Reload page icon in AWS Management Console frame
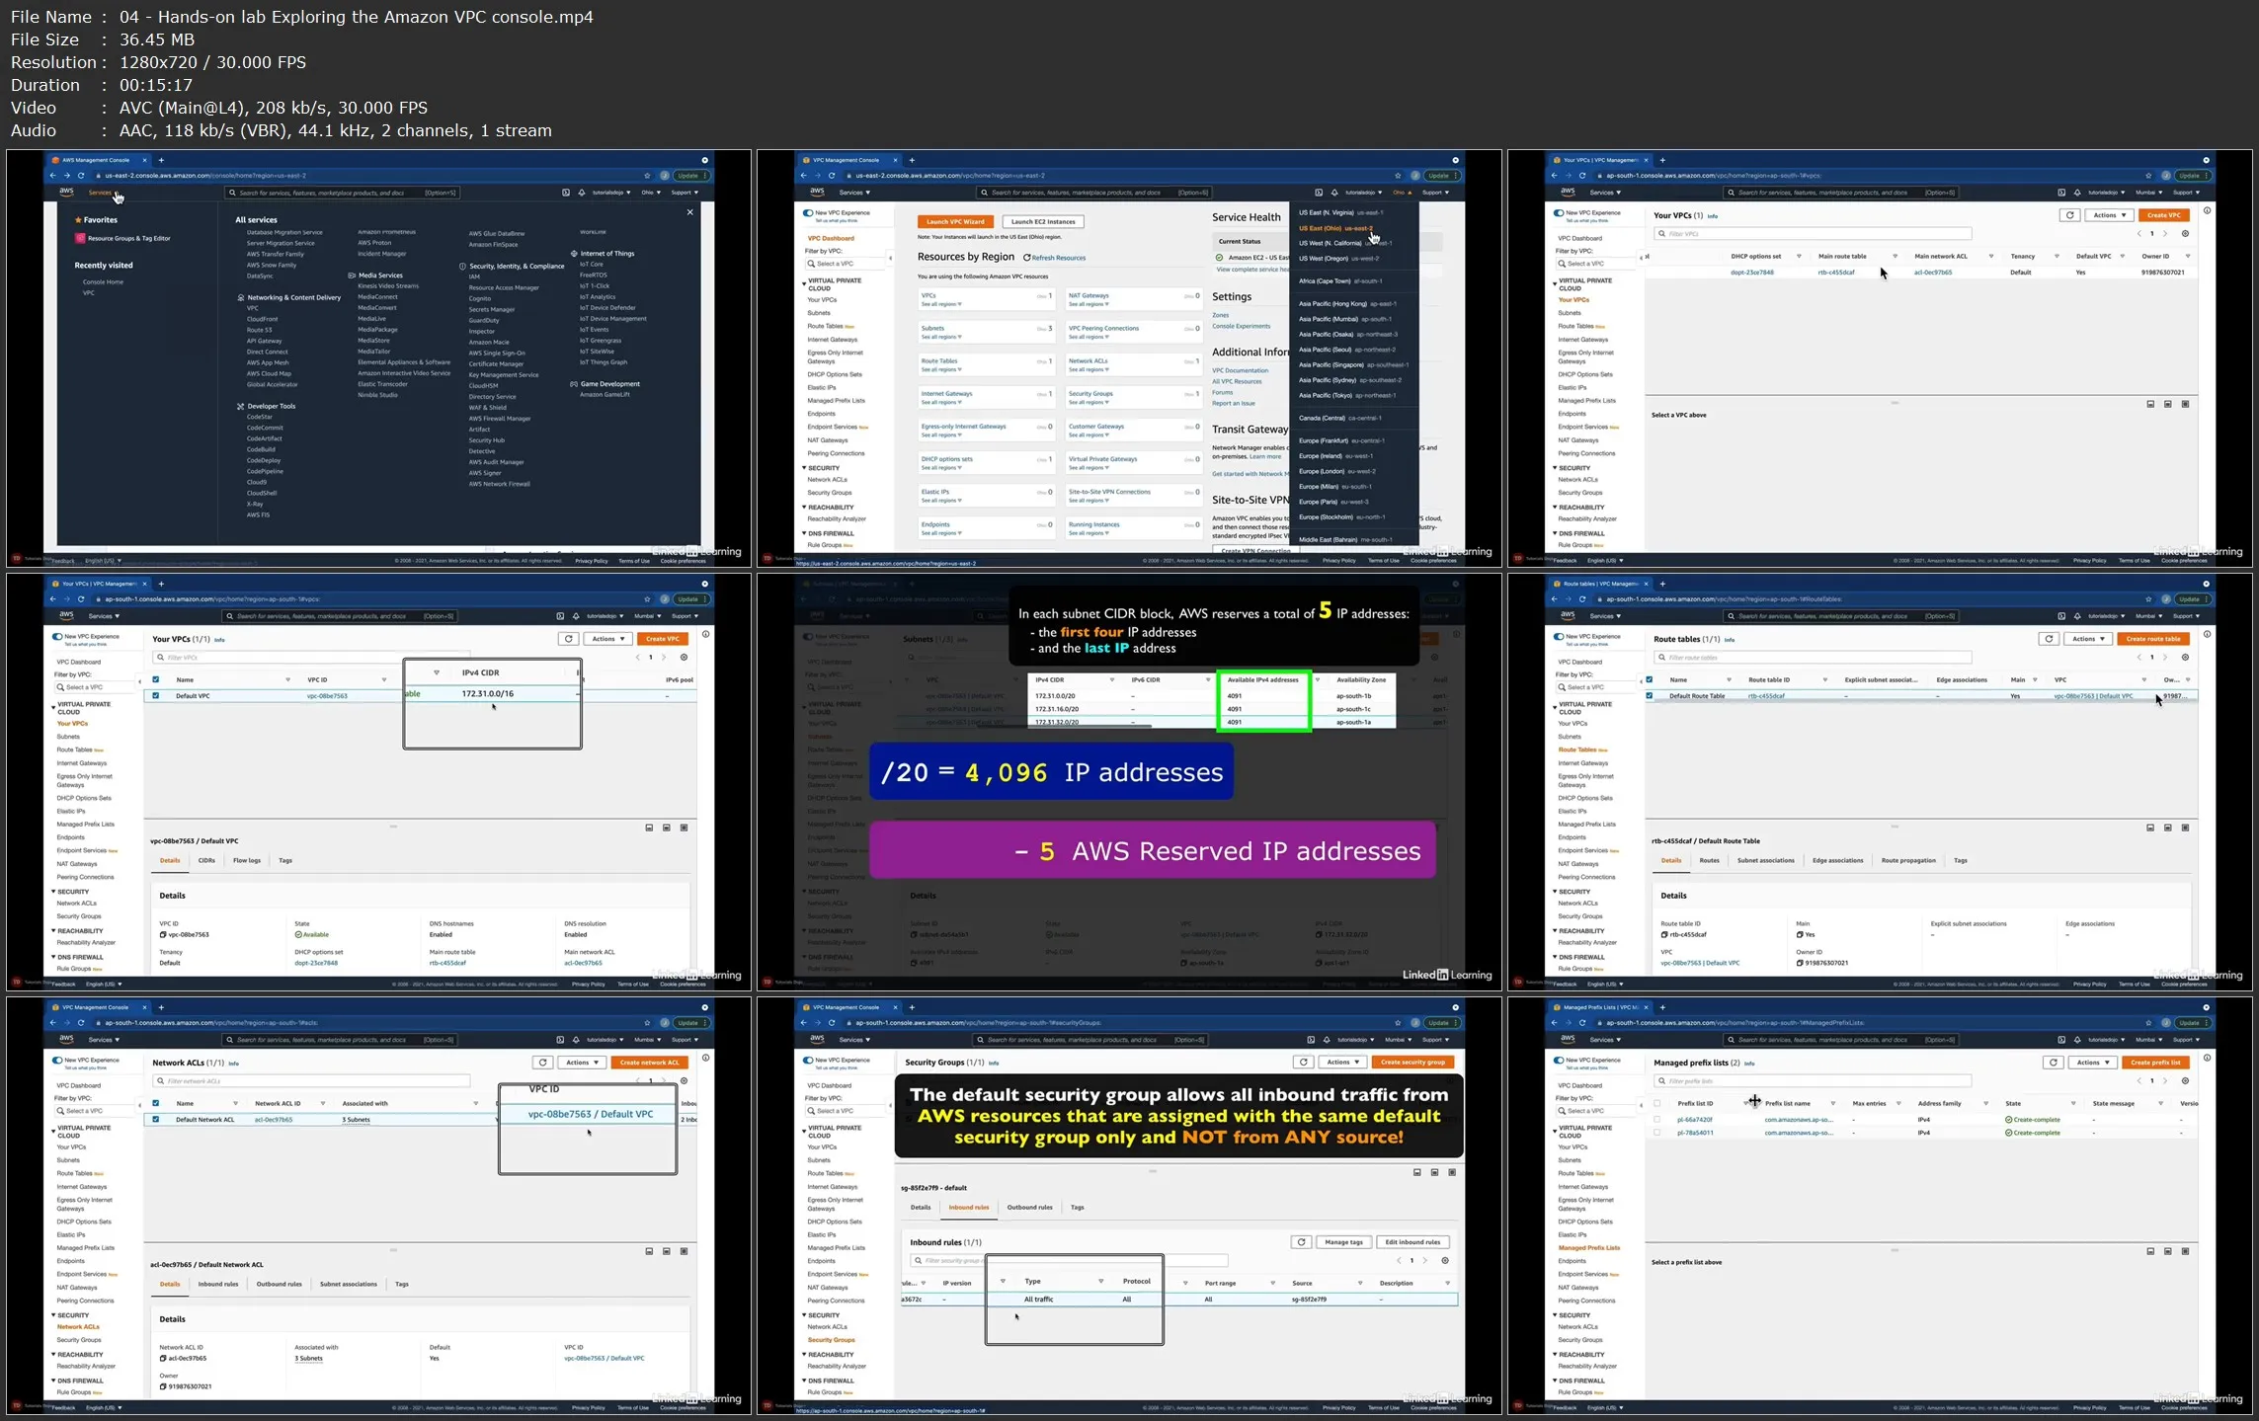The image size is (2259, 1421). [x=81, y=176]
